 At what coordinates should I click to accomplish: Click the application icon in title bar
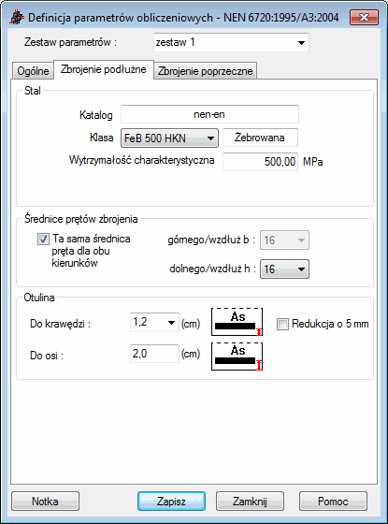17,18
